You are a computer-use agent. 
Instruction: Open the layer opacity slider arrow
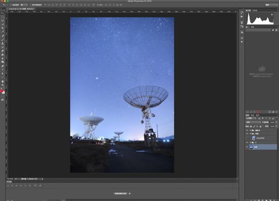[276, 123]
